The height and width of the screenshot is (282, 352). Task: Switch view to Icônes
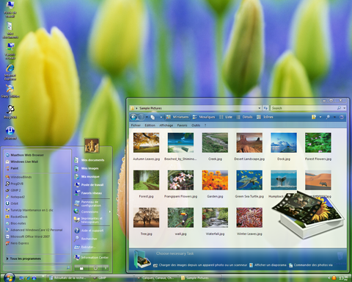pyautogui.click(x=265, y=117)
